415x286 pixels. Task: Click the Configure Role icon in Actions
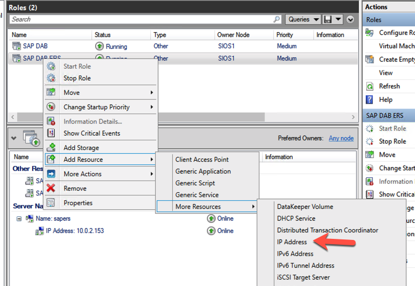tap(370, 33)
